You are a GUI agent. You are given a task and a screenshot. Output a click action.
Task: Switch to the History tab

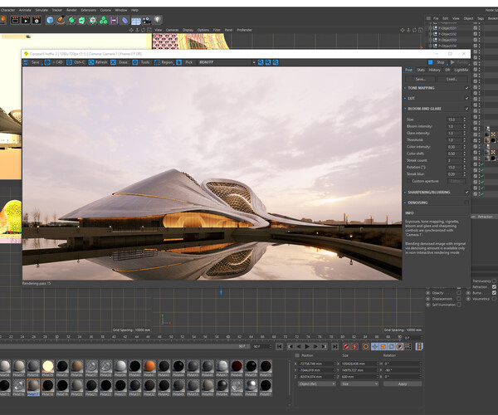coord(434,70)
